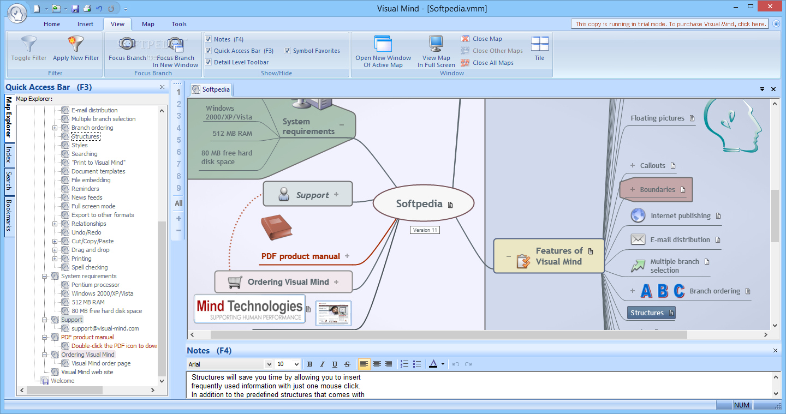The width and height of the screenshot is (786, 414).
Task: Toggle Bold in Notes toolbar
Action: click(309, 364)
